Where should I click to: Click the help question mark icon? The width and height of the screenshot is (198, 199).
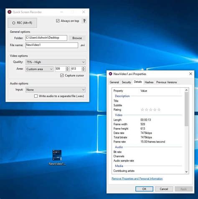pos(84,21)
